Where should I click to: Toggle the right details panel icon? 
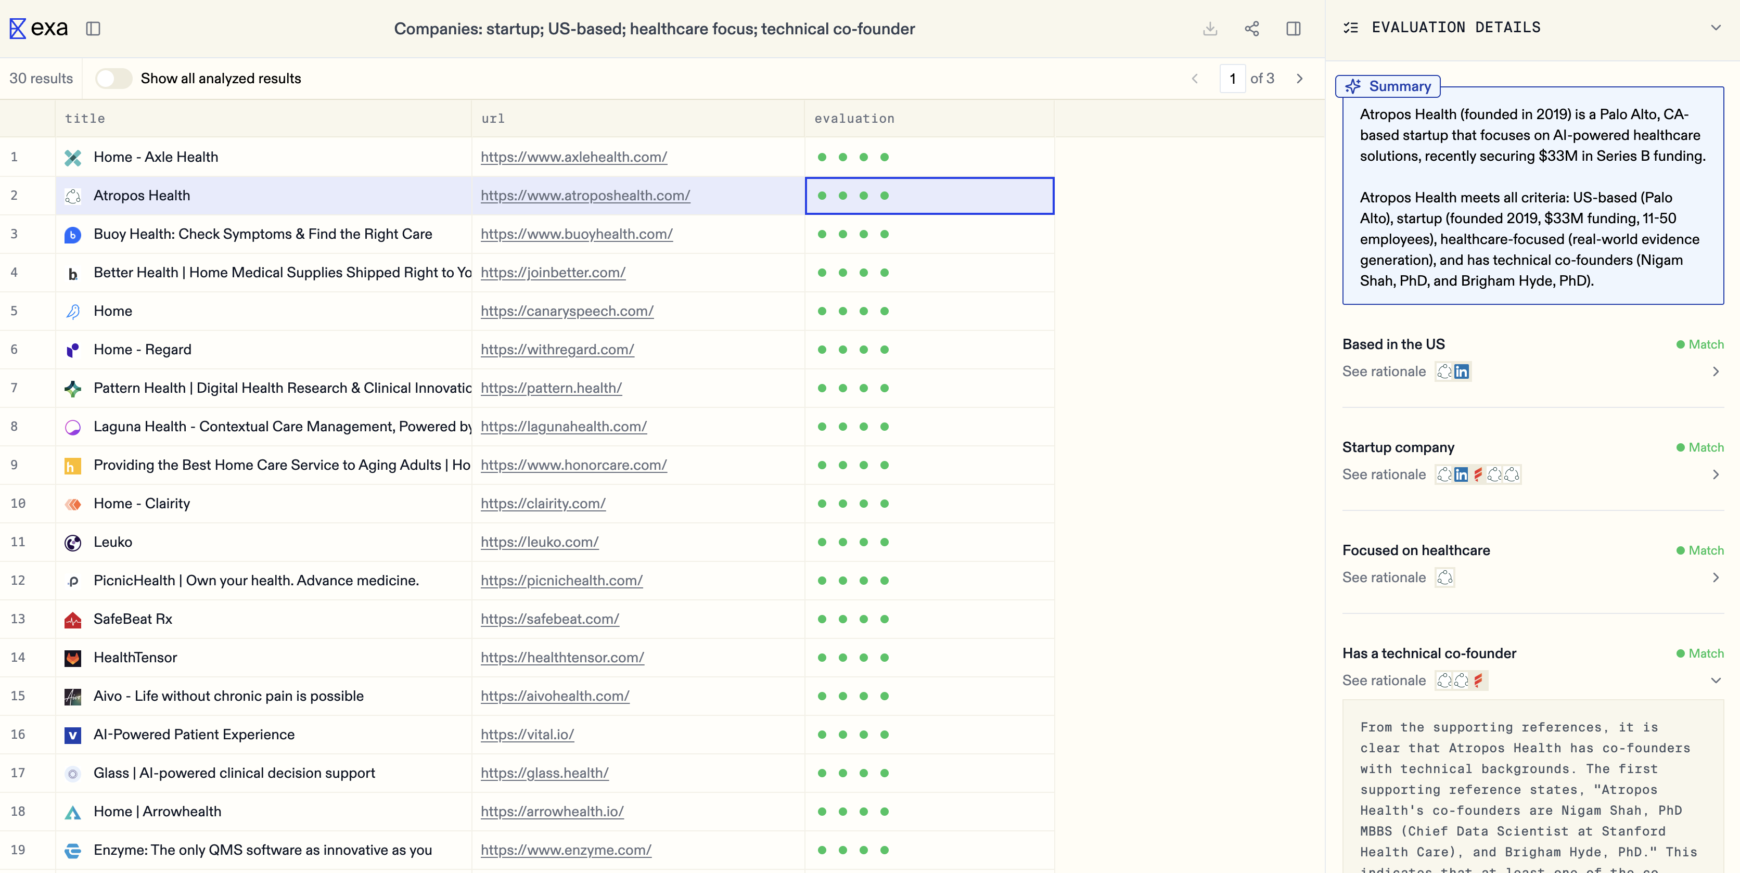[x=1293, y=29]
